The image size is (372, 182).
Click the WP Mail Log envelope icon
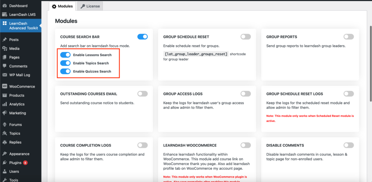4,75
